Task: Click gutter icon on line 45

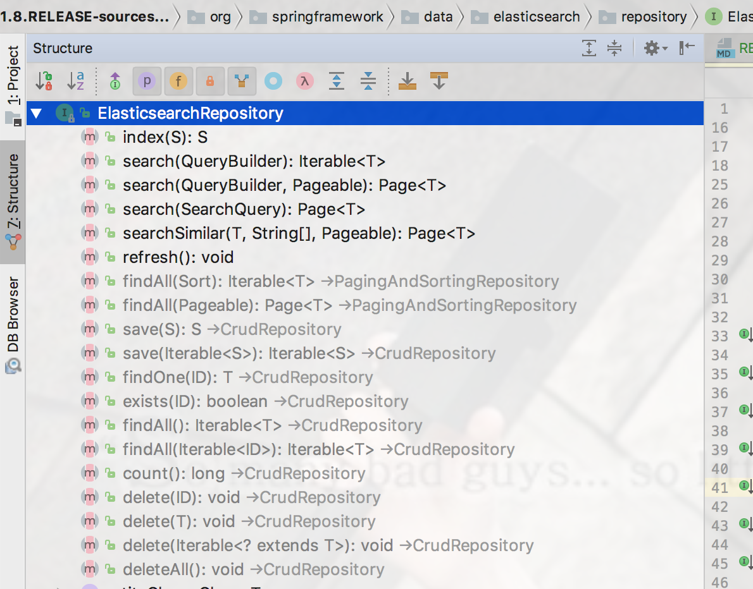Action: (745, 562)
